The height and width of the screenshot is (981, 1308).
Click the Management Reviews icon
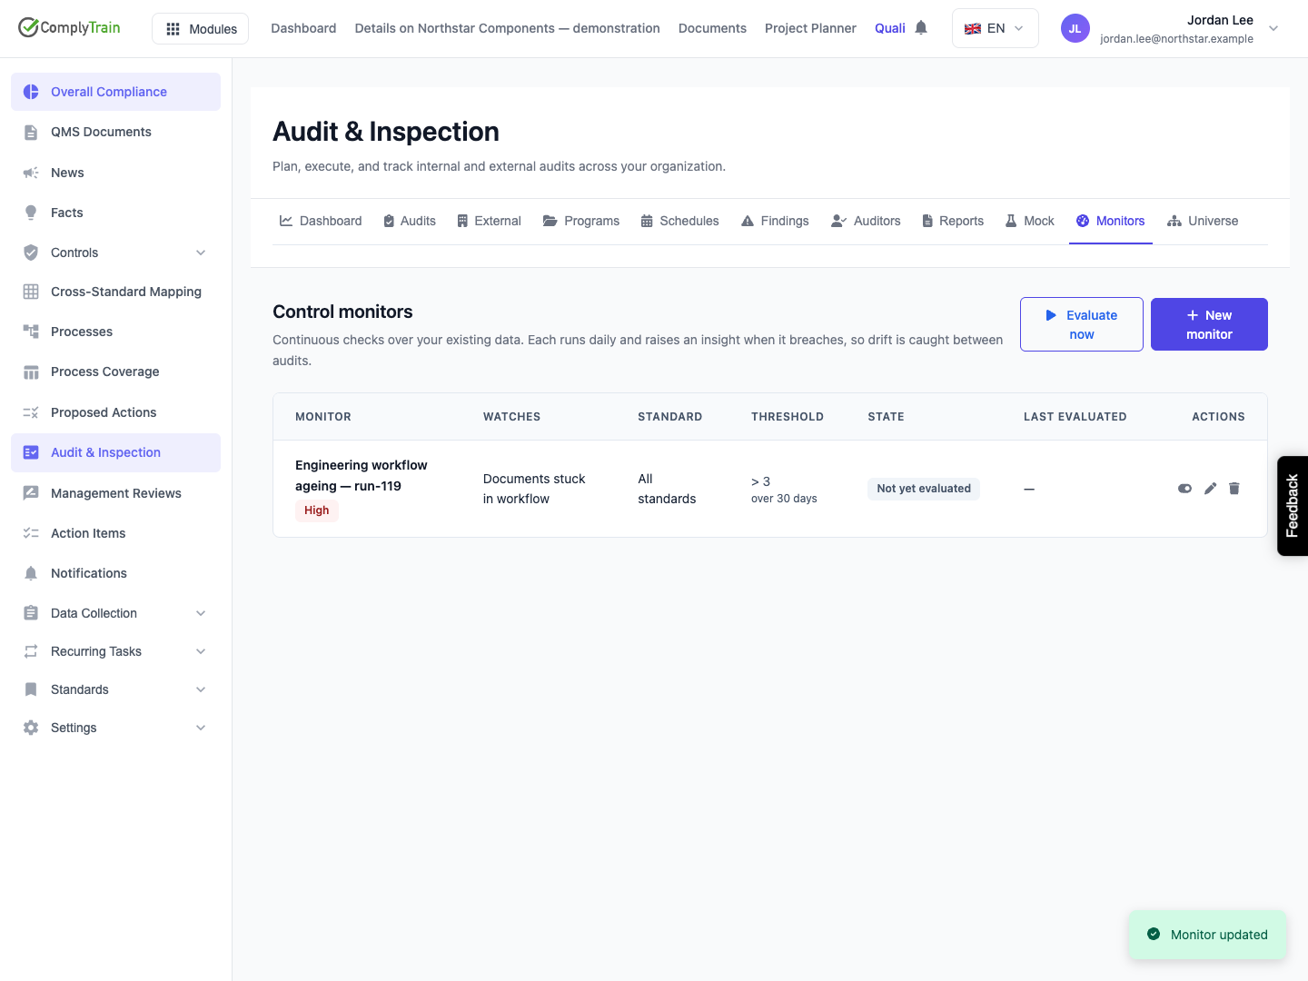click(31, 493)
